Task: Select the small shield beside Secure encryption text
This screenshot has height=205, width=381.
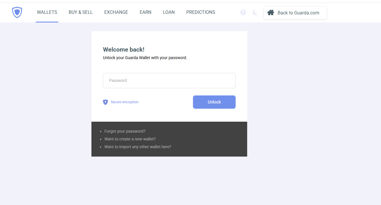Action: point(106,102)
